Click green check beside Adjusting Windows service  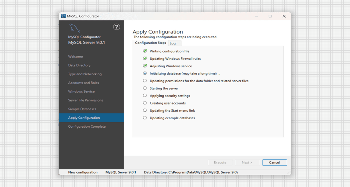pos(145,66)
